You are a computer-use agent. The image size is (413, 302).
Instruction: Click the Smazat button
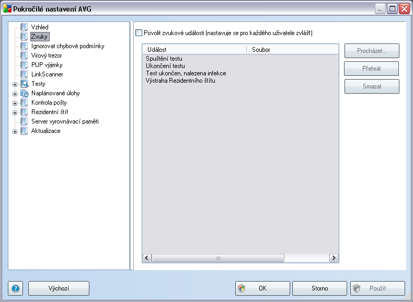[x=372, y=86]
